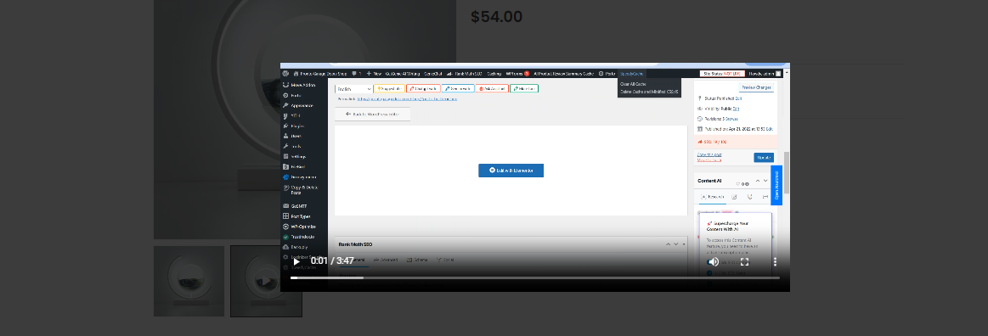Open the English language dropdown

point(353,89)
